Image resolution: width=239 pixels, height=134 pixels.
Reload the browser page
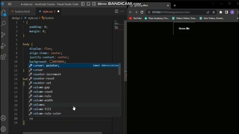[142, 12]
